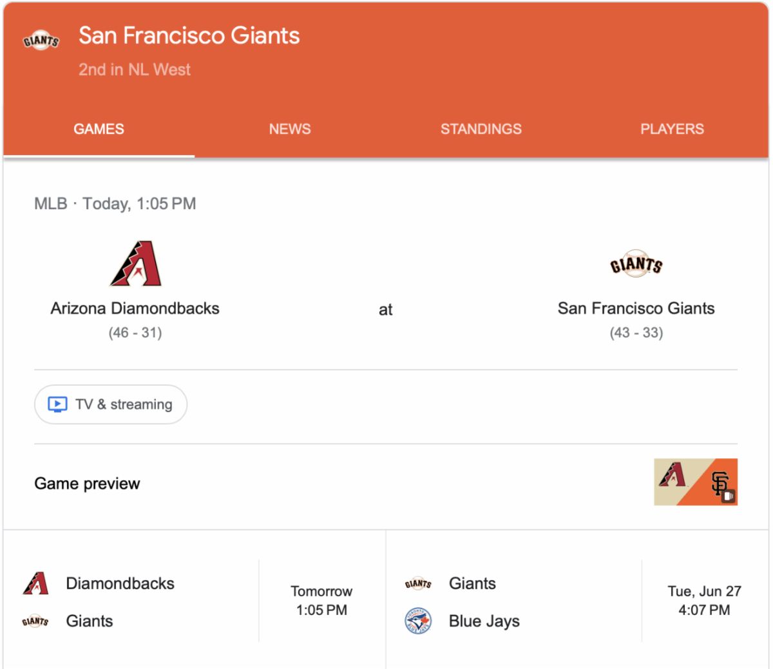This screenshot has height=669, width=773.
Task: Click the Arizona Diamondbacks team logo
Action: (x=135, y=263)
